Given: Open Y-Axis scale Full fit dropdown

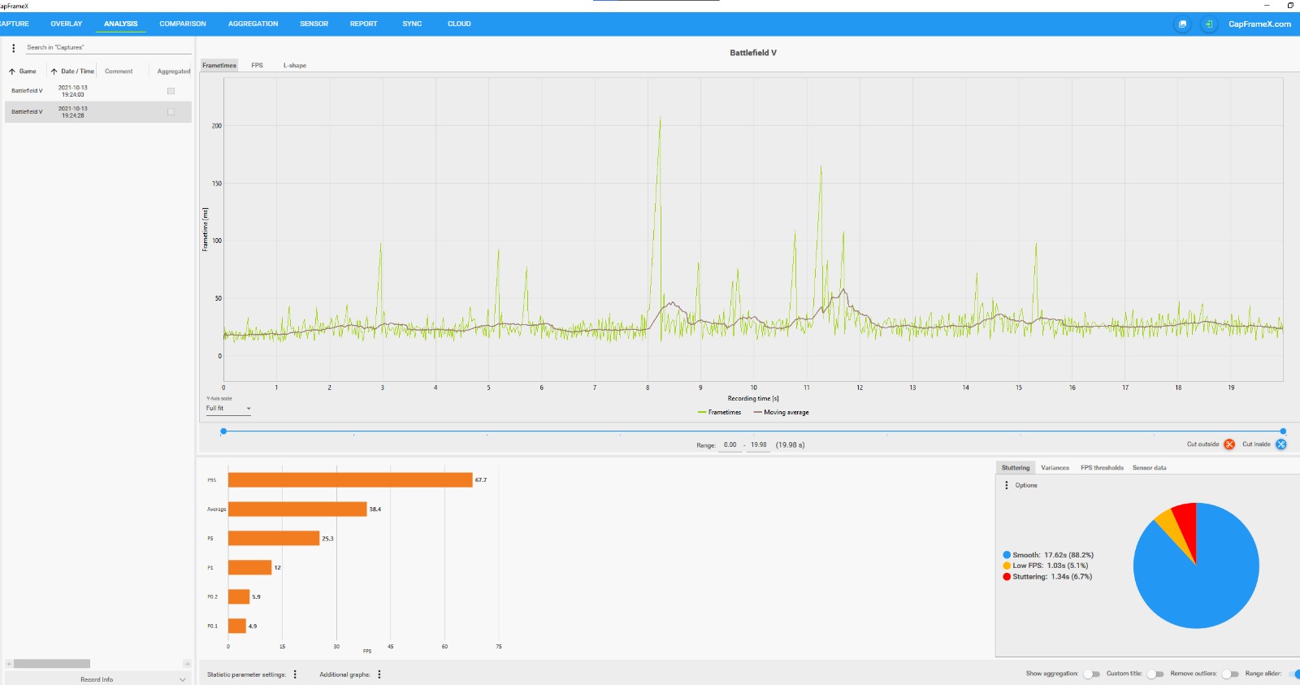Looking at the screenshot, I should (228, 409).
